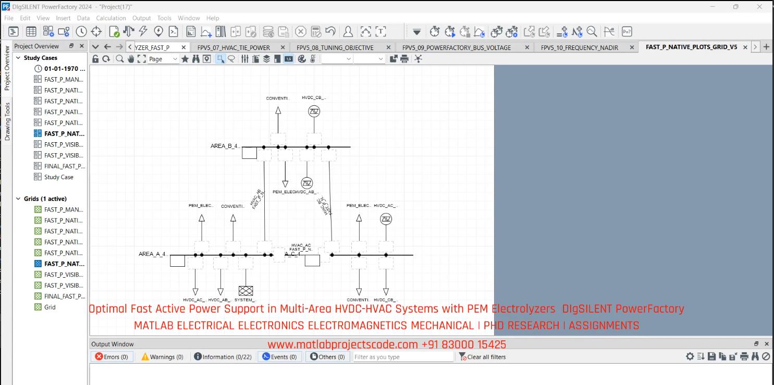
Task: Click magnifier over curve icon
Action: click(x=592, y=32)
